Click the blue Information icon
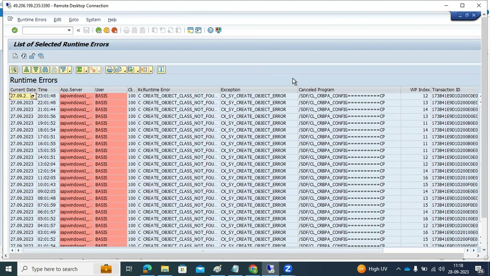The width and height of the screenshot is (490, 276). (161, 70)
